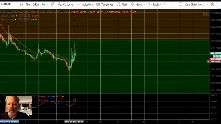Viewport: 221px width, 124px height.
Task: Click the Templates icon
Action: coord(98,4)
